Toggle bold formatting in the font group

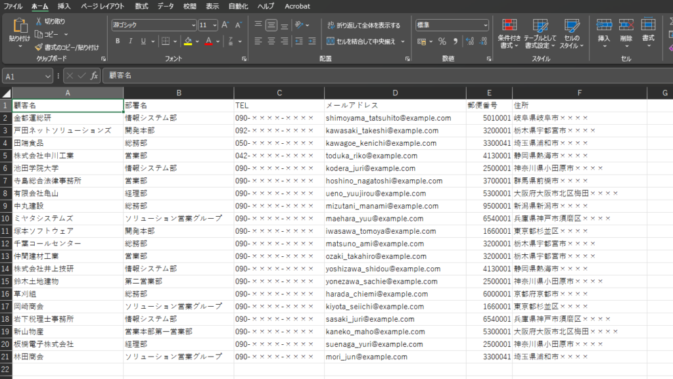118,41
